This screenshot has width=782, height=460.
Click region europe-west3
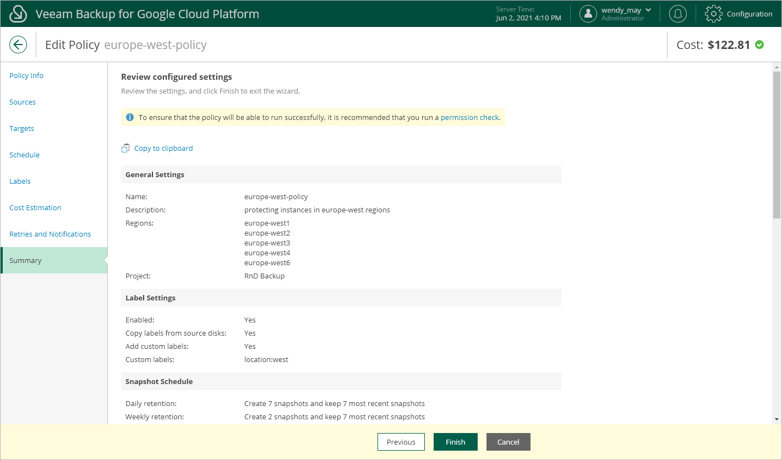click(x=267, y=243)
